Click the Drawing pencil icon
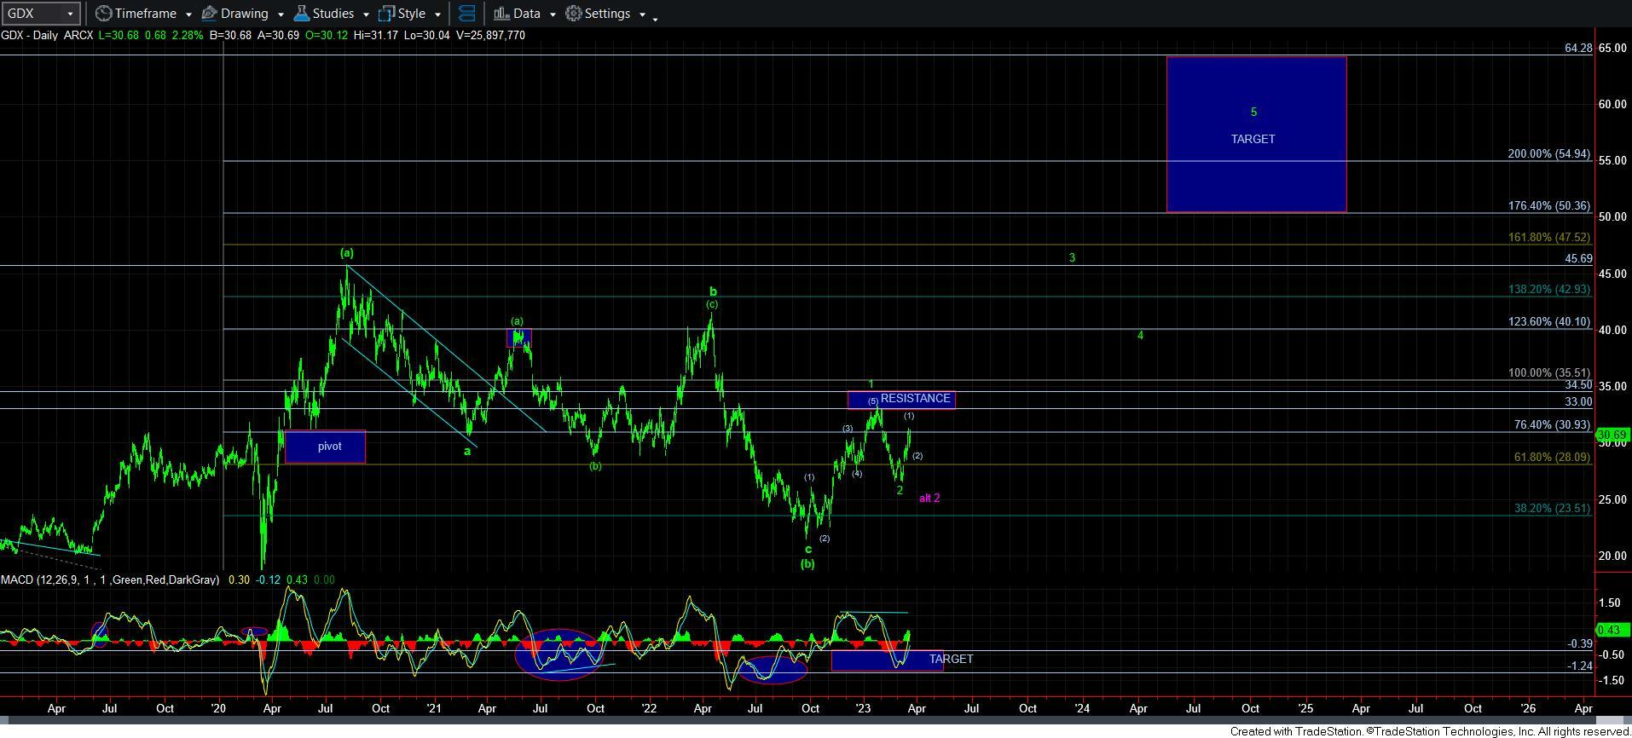 [208, 14]
